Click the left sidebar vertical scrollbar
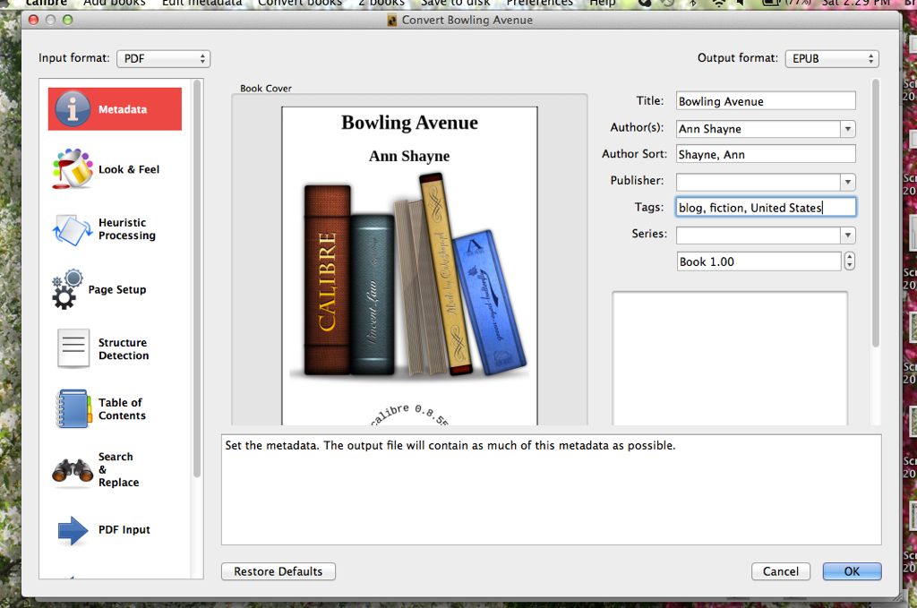This screenshot has width=917, height=608. coord(197,278)
